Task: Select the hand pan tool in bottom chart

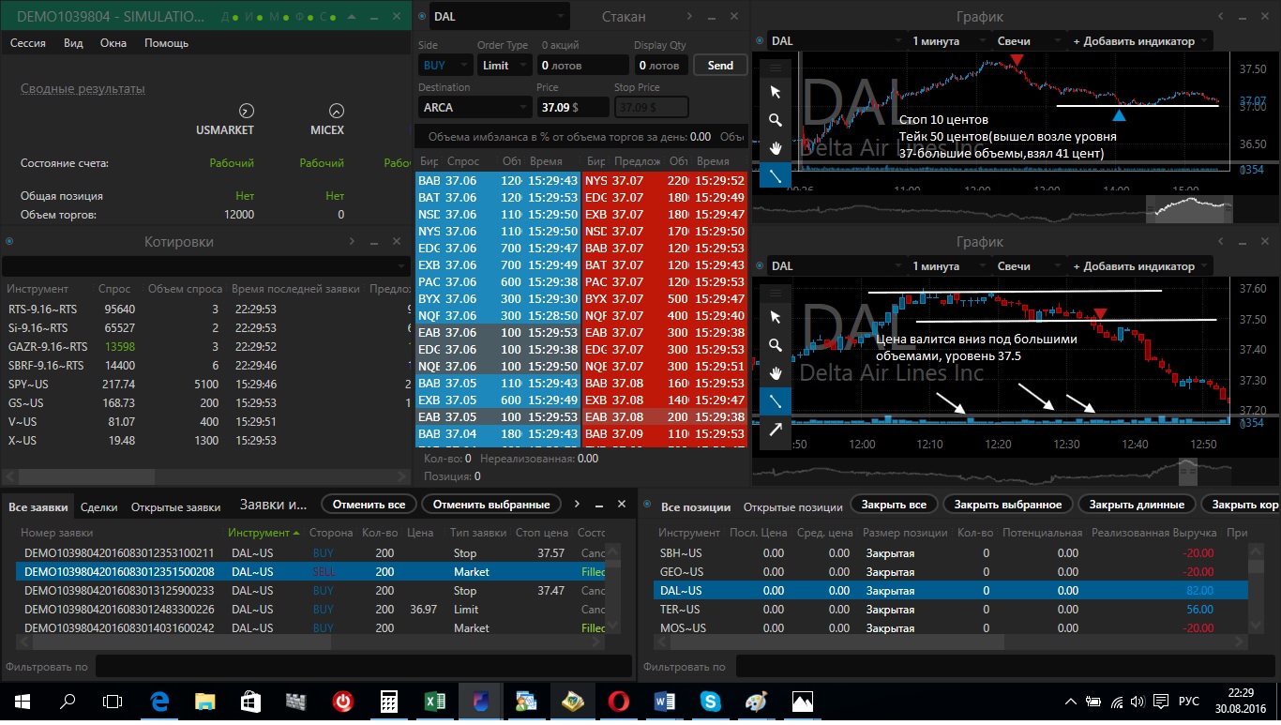Action: [776, 373]
